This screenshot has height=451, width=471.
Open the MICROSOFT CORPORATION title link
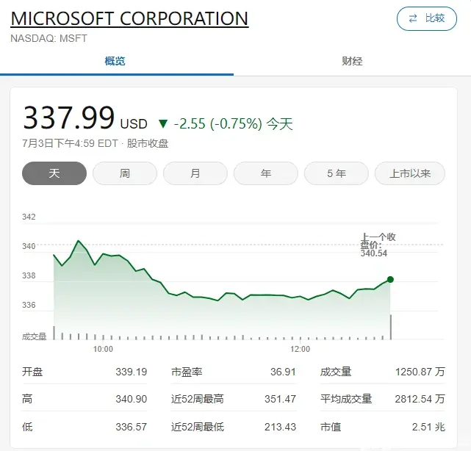pos(129,18)
